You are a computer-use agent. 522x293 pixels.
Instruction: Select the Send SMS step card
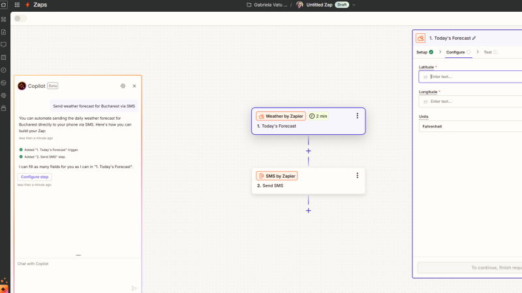point(308,181)
